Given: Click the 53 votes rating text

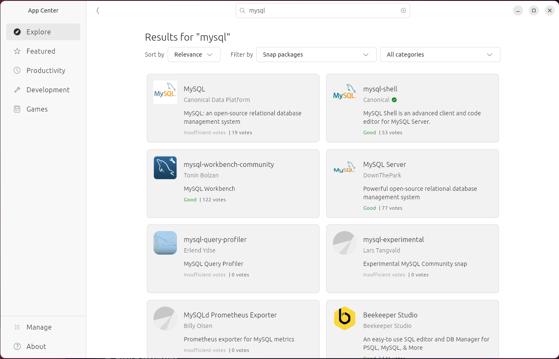Looking at the screenshot, I should 392,133.
